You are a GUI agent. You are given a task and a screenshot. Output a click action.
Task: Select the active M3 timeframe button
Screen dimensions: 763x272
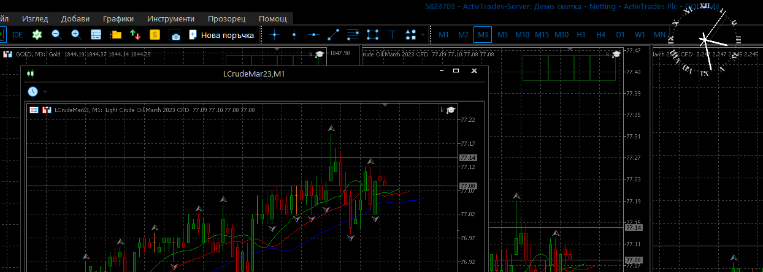pos(483,35)
